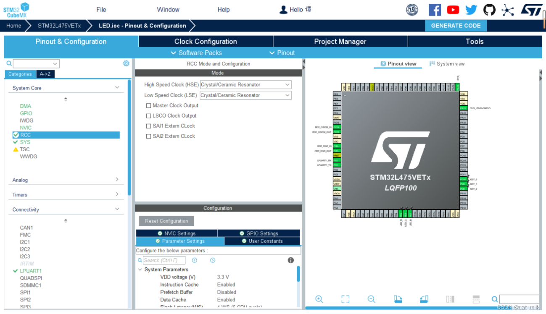
Task: Click parameter settings vertical scrollbar
Action: pyautogui.click(x=298, y=274)
